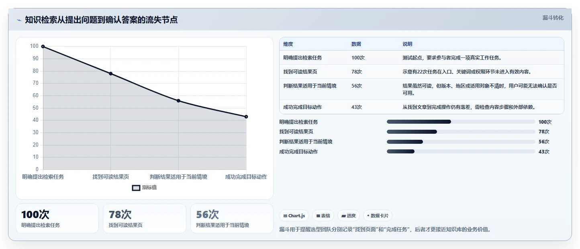The width and height of the screenshot is (580, 249).
Task: Click the lightning icon beside the page title
Action: pyautogui.click(x=19, y=20)
